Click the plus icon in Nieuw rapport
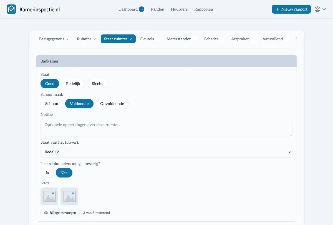The height and width of the screenshot is (225, 333). click(277, 9)
